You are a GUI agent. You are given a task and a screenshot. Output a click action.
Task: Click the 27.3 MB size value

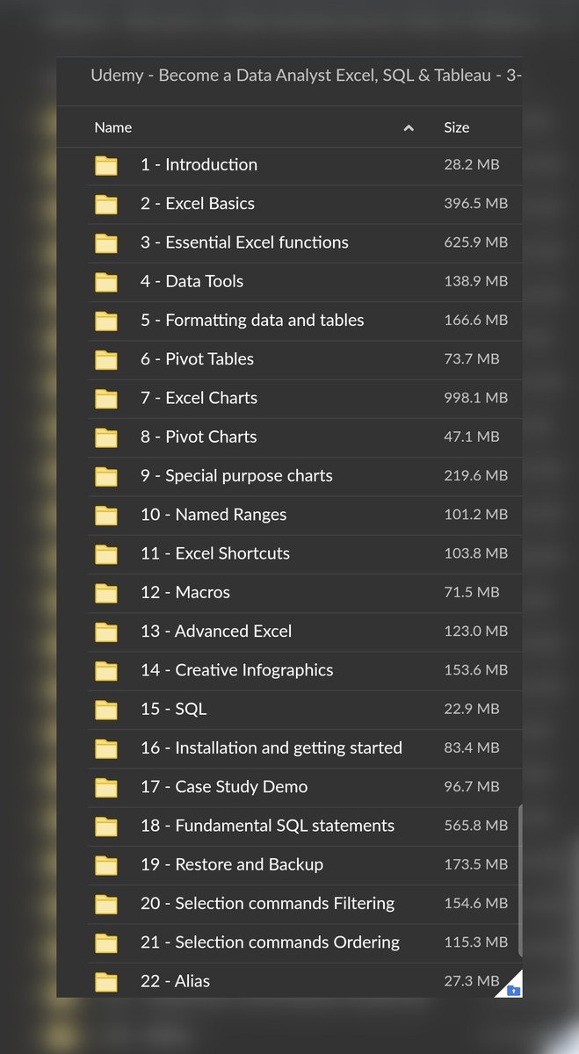click(472, 981)
